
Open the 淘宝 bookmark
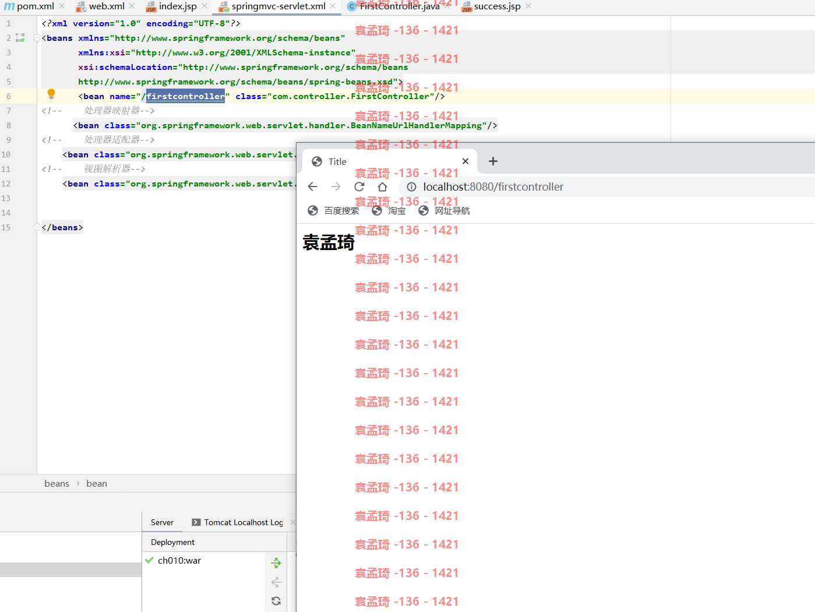[389, 210]
